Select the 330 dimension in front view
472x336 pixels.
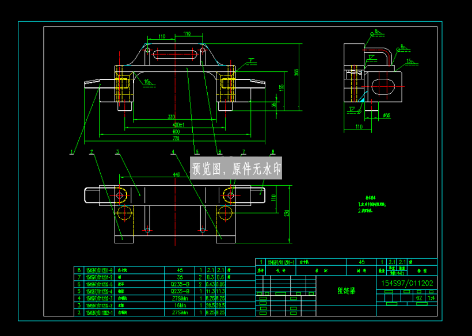[x=172, y=116]
